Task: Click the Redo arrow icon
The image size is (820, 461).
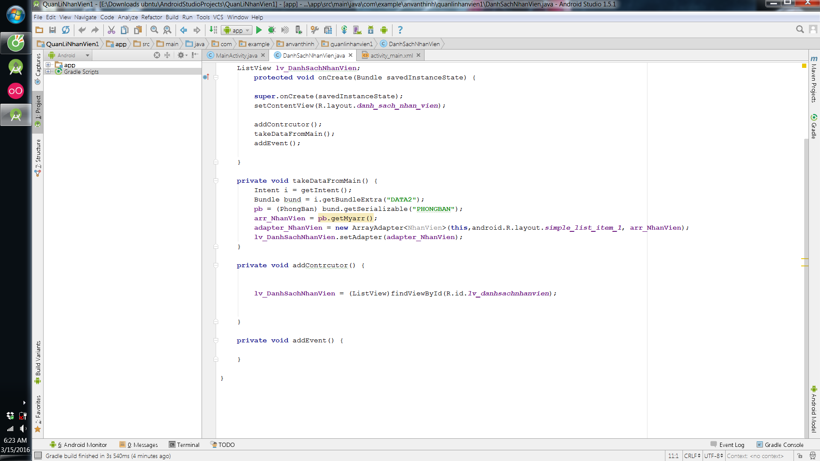Action: point(95,30)
